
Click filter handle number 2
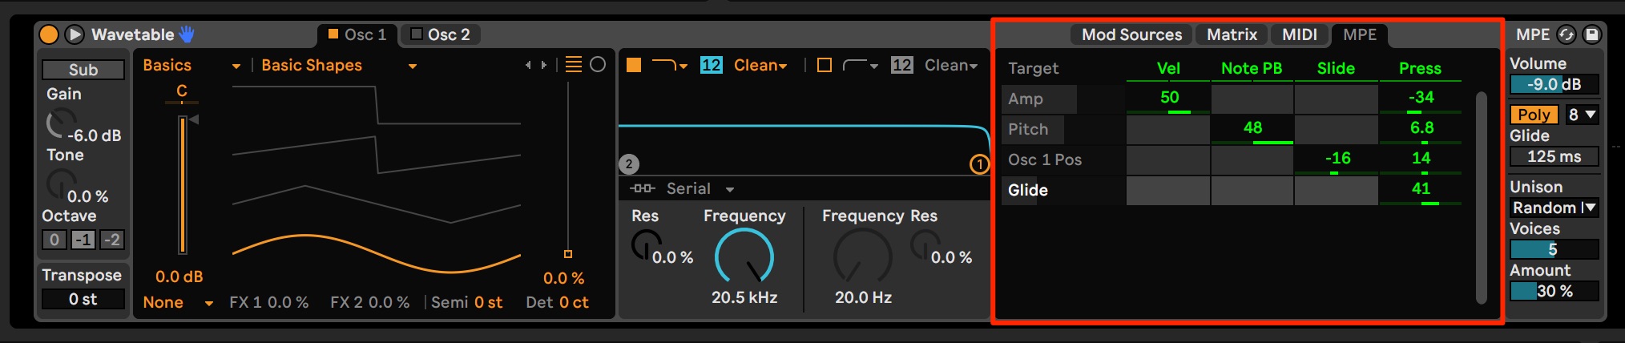629,164
